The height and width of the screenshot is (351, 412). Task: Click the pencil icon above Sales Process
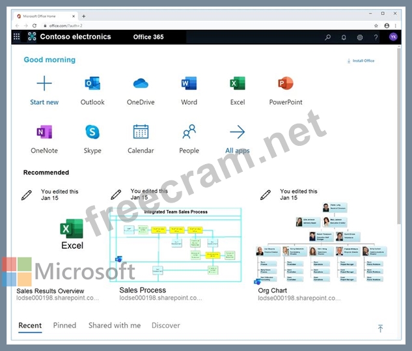[x=116, y=195]
